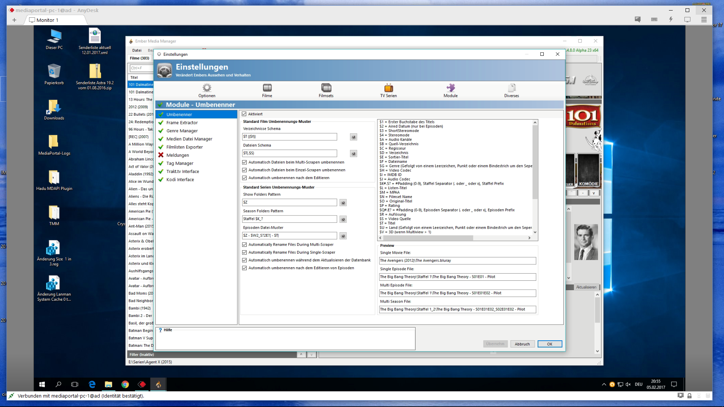
Task: Select the disabled Meldungen module
Action: 196,155
